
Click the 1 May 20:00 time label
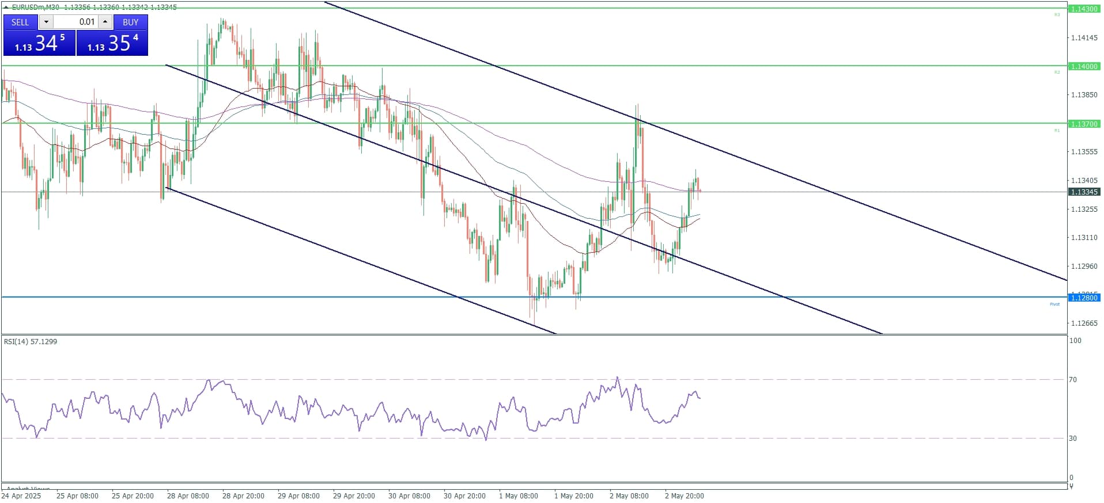click(574, 496)
